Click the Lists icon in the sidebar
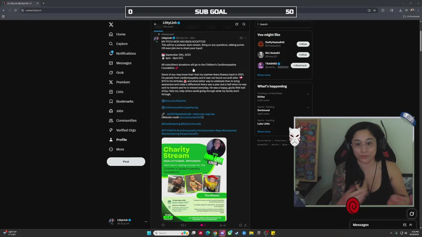Viewport: 422px width, 237px height. click(x=111, y=92)
